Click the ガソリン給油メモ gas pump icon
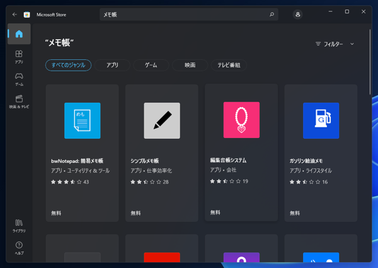This screenshot has width=378, height=268. point(321,120)
